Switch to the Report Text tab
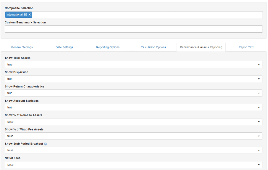This screenshot has height=170, width=268. coord(246,47)
